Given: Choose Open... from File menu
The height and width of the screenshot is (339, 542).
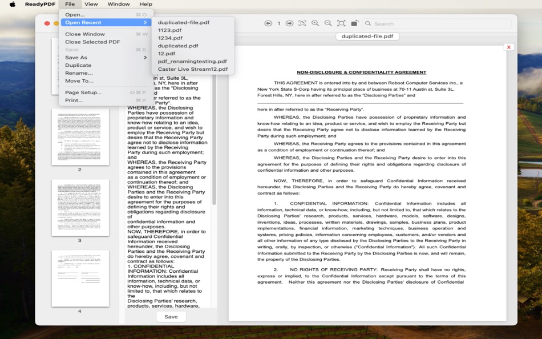Looking at the screenshot, I should pyautogui.click(x=107, y=14).
